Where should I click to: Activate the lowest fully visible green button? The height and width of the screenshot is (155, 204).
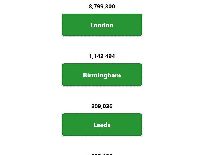coord(102,125)
